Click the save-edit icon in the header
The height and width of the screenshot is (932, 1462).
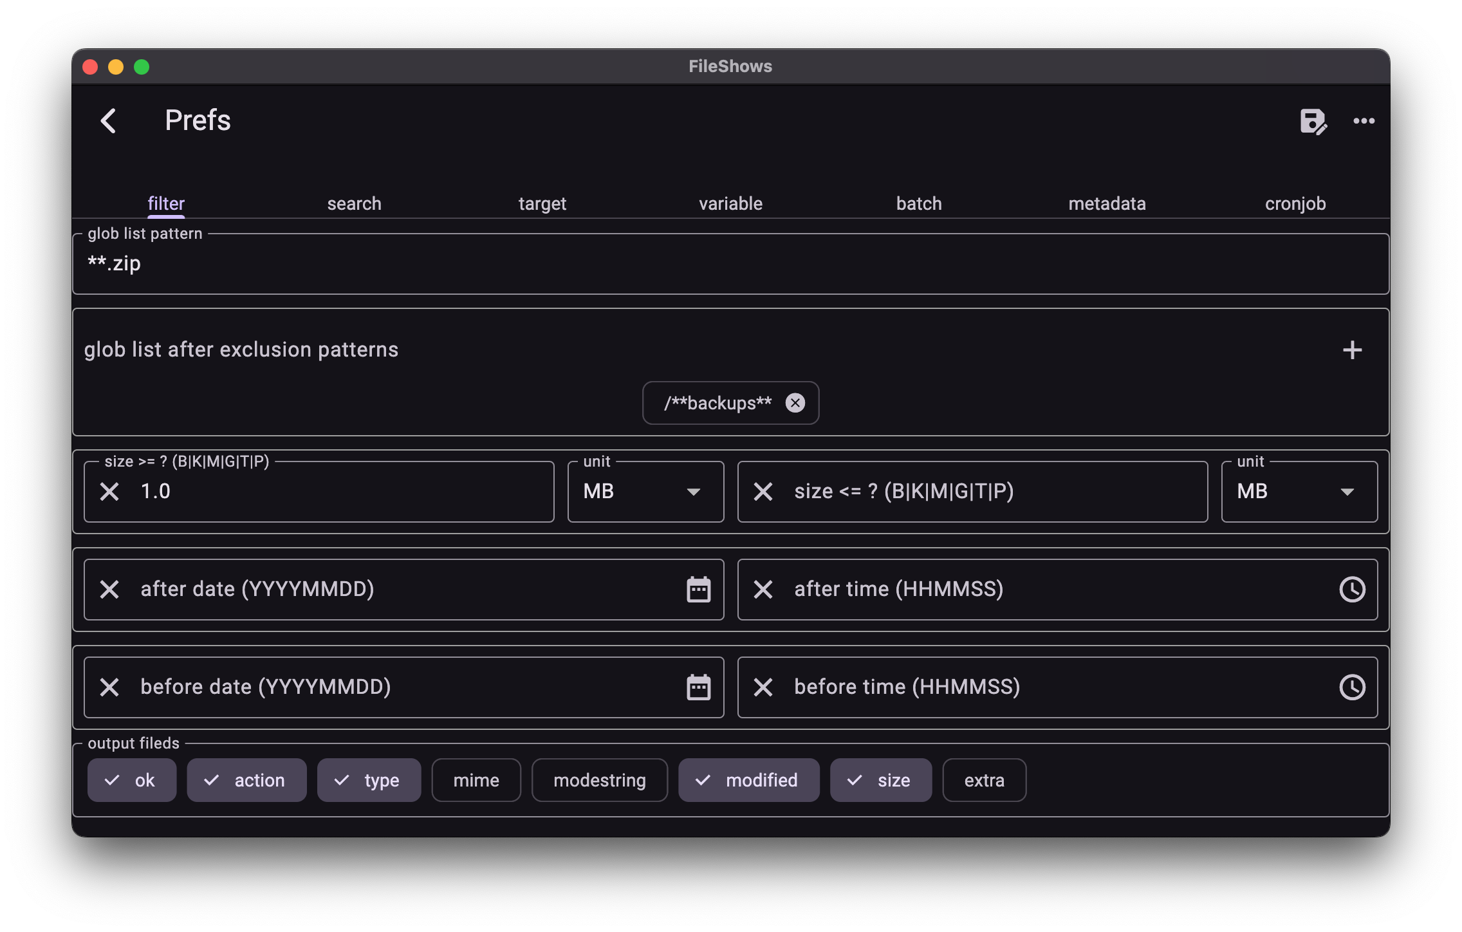point(1313,121)
